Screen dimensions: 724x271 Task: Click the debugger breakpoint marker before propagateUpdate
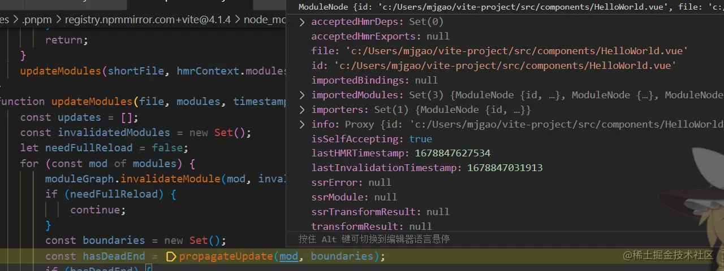coord(171,256)
